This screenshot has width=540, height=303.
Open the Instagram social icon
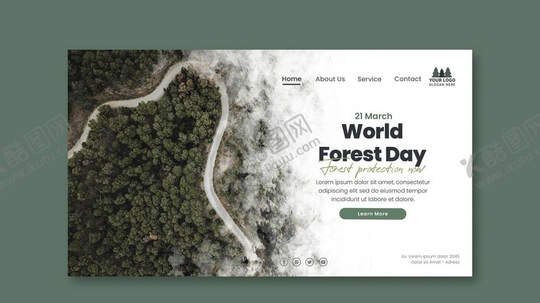[297, 262]
